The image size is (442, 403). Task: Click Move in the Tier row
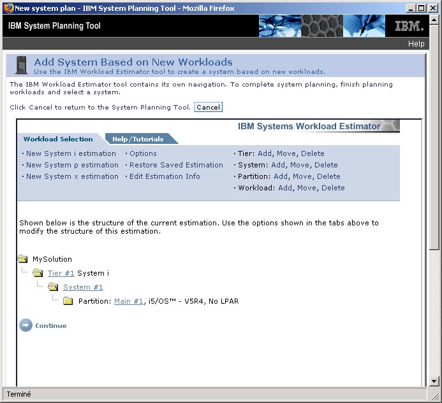[x=286, y=153]
